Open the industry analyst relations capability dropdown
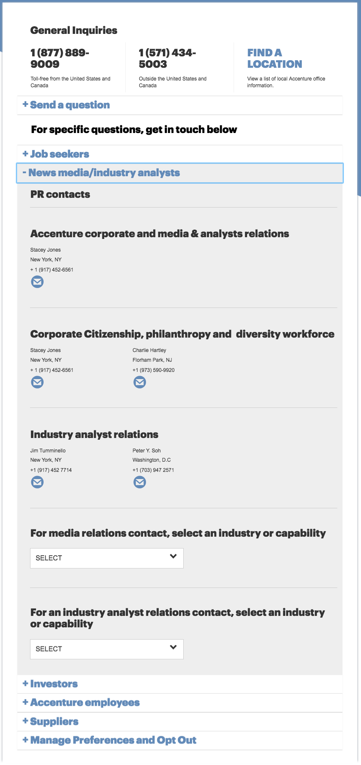Image resolution: width=361 pixels, height=765 pixels. tap(107, 649)
